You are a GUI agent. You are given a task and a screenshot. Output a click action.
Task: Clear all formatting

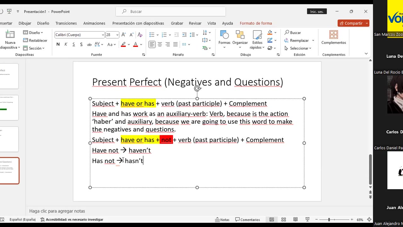click(x=140, y=35)
